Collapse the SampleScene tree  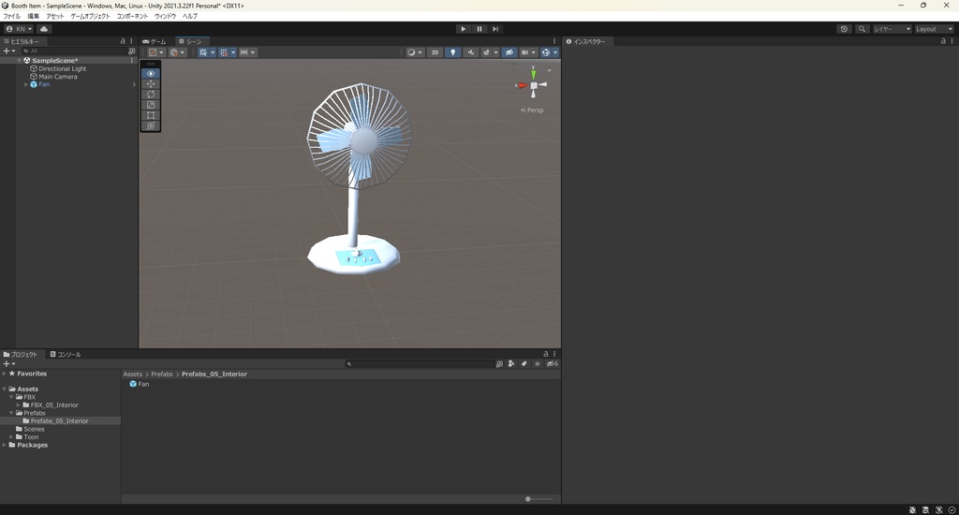click(x=19, y=61)
